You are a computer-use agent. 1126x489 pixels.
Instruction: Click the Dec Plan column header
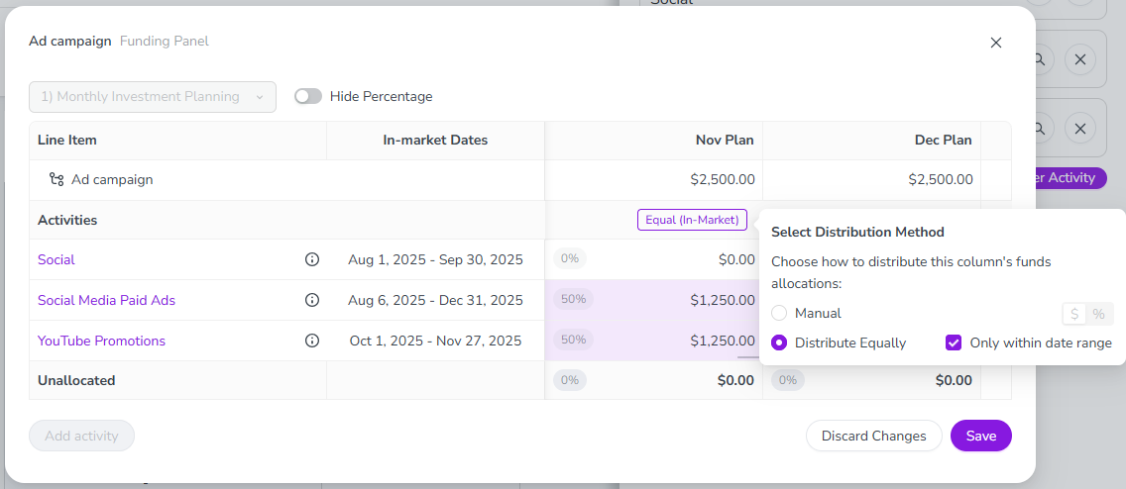943,141
